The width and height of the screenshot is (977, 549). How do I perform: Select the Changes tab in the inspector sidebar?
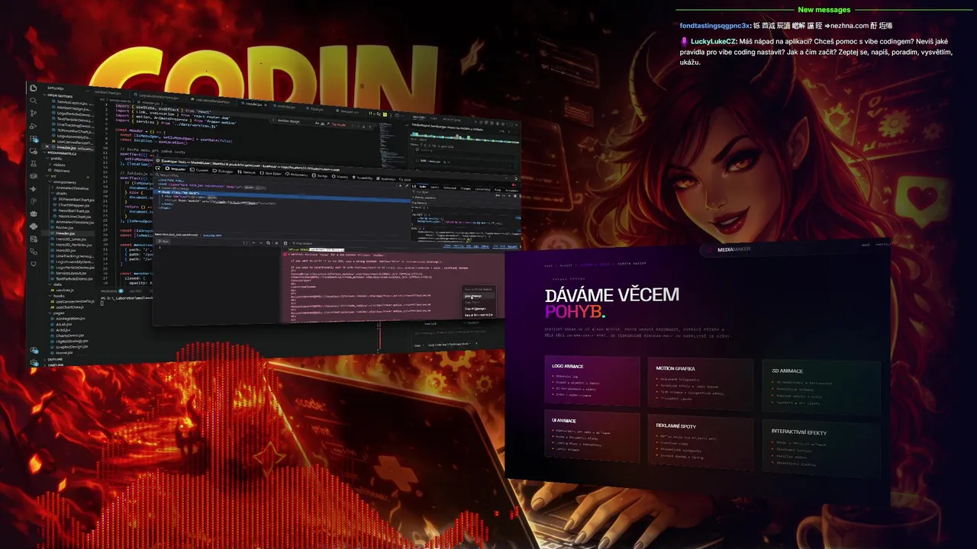466,188
